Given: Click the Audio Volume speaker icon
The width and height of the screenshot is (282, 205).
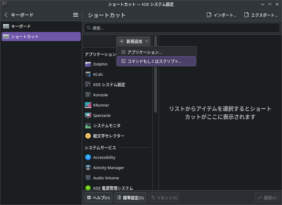Looking at the screenshot, I should (88, 178).
